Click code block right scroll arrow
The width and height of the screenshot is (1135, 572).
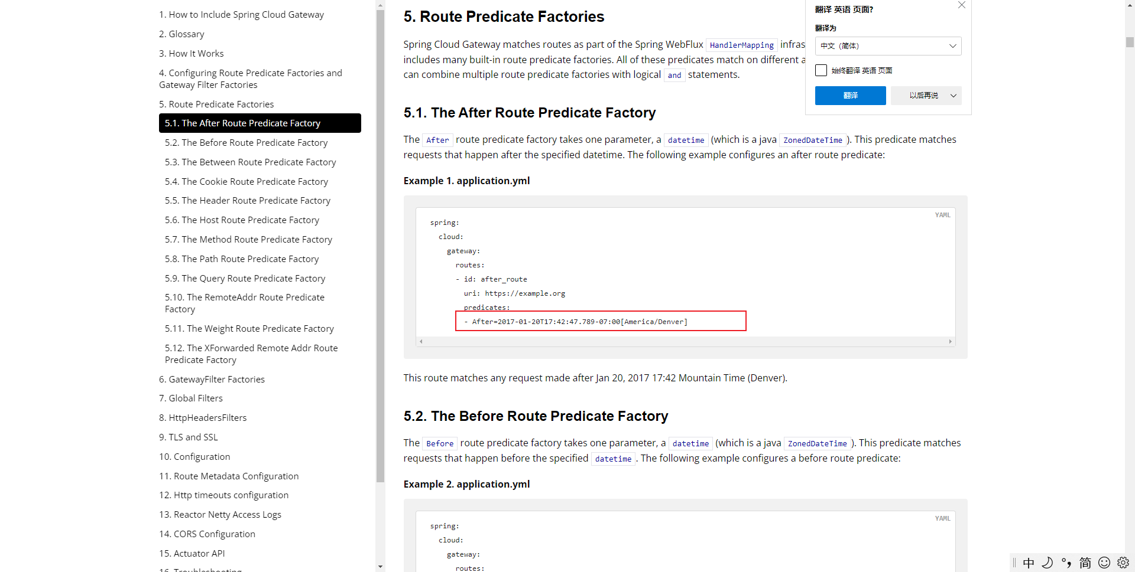pos(950,341)
